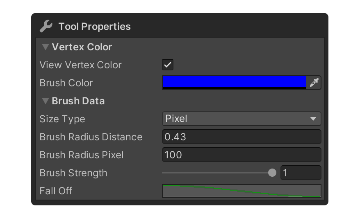
Task: Collapse the Vertex Color section triangle
Action: (45, 47)
